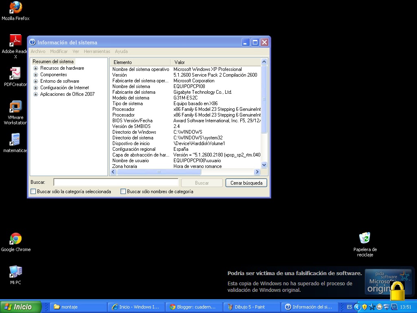The image size is (417, 313).
Task: Click the ES language bar indicator
Action: [x=349, y=307]
